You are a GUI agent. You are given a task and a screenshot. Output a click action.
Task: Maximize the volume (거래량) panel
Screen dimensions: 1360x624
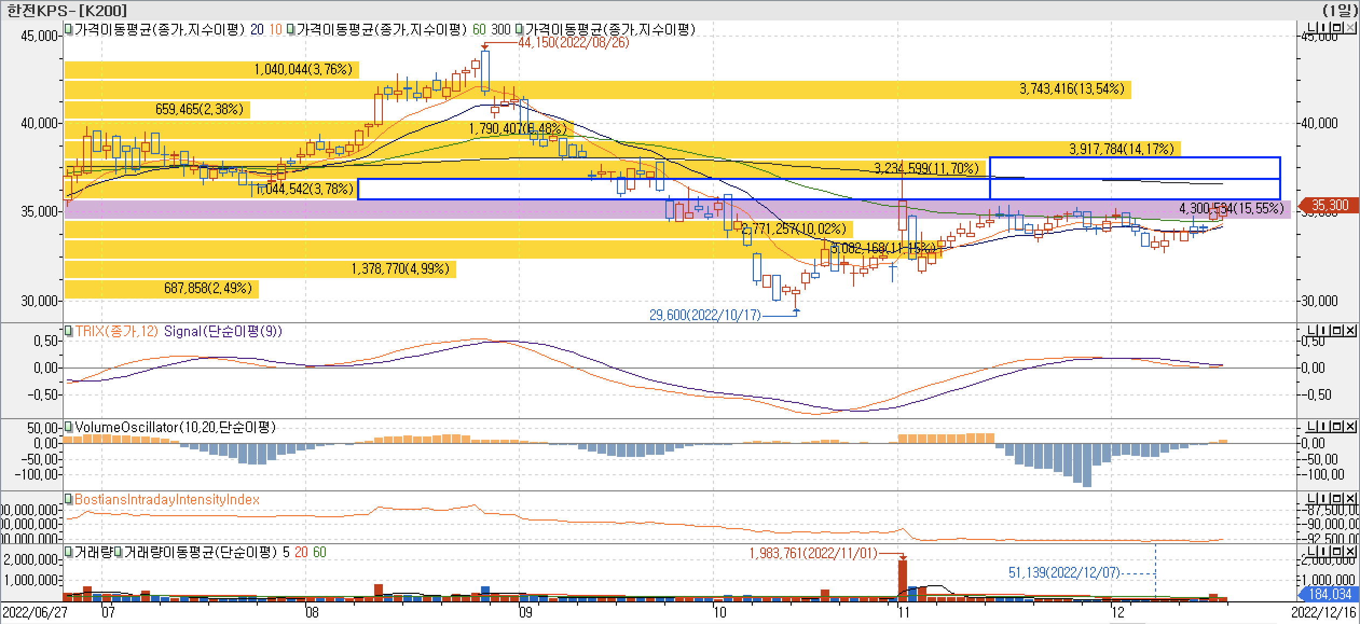tap(1336, 551)
